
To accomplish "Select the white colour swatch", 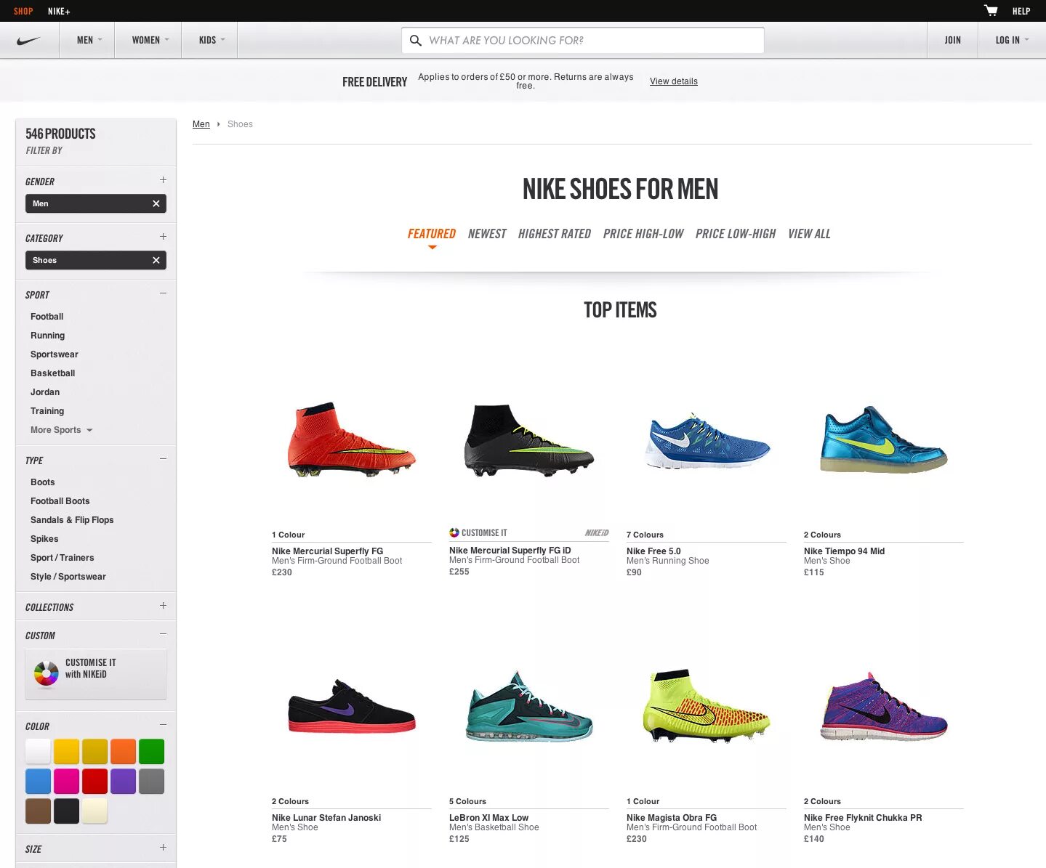I will pyautogui.click(x=38, y=751).
